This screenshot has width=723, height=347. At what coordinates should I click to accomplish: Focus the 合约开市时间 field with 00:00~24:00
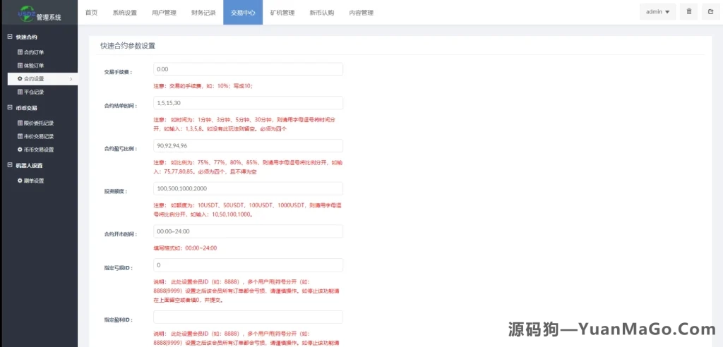(248, 231)
